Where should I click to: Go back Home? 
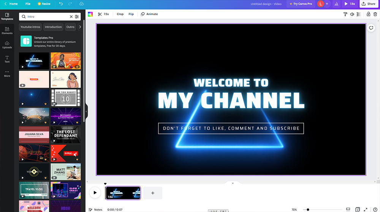(x=11, y=4)
